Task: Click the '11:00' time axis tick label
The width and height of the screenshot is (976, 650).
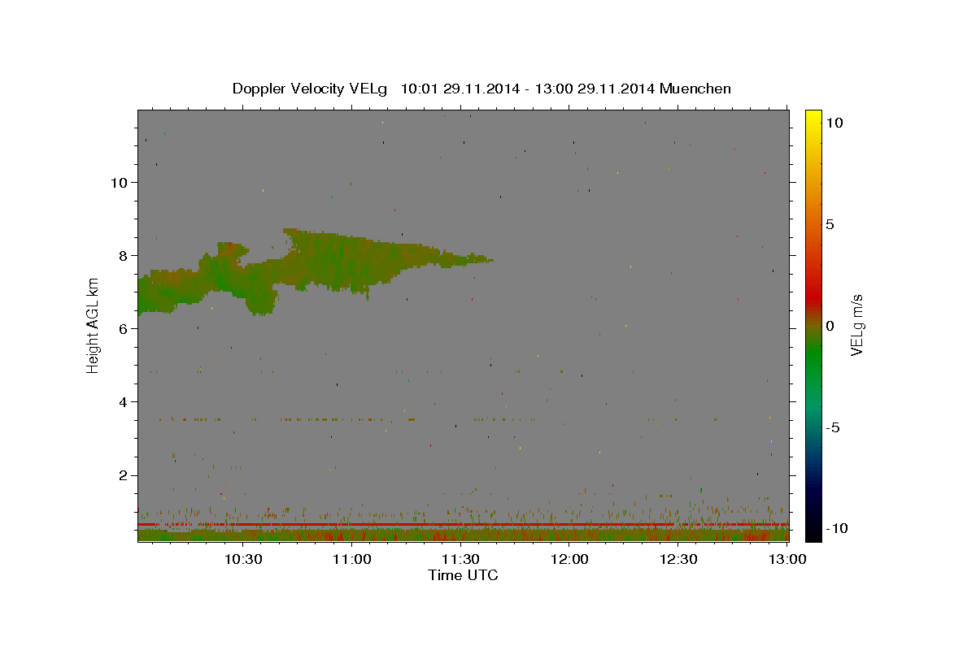Action: [x=353, y=559]
